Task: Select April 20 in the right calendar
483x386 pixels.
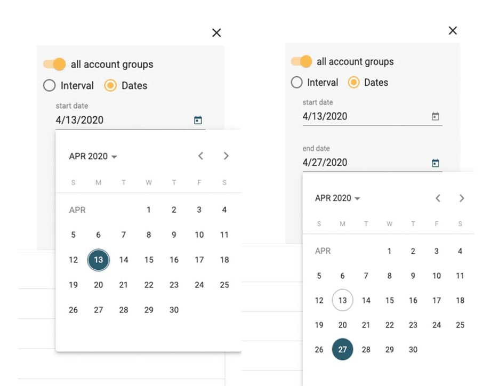Action: click(x=342, y=325)
